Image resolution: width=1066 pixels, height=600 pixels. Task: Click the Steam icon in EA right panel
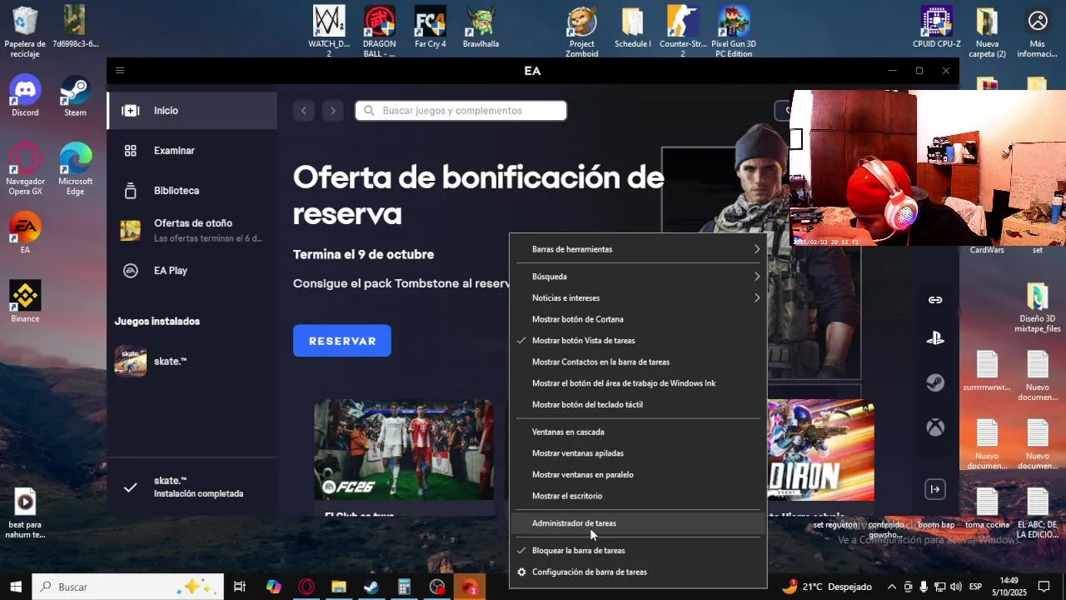tap(935, 382)
